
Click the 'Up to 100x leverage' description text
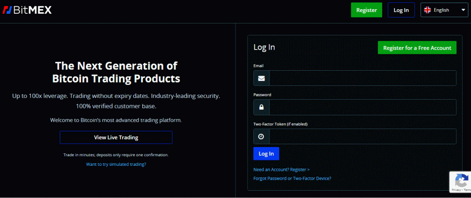116,102
